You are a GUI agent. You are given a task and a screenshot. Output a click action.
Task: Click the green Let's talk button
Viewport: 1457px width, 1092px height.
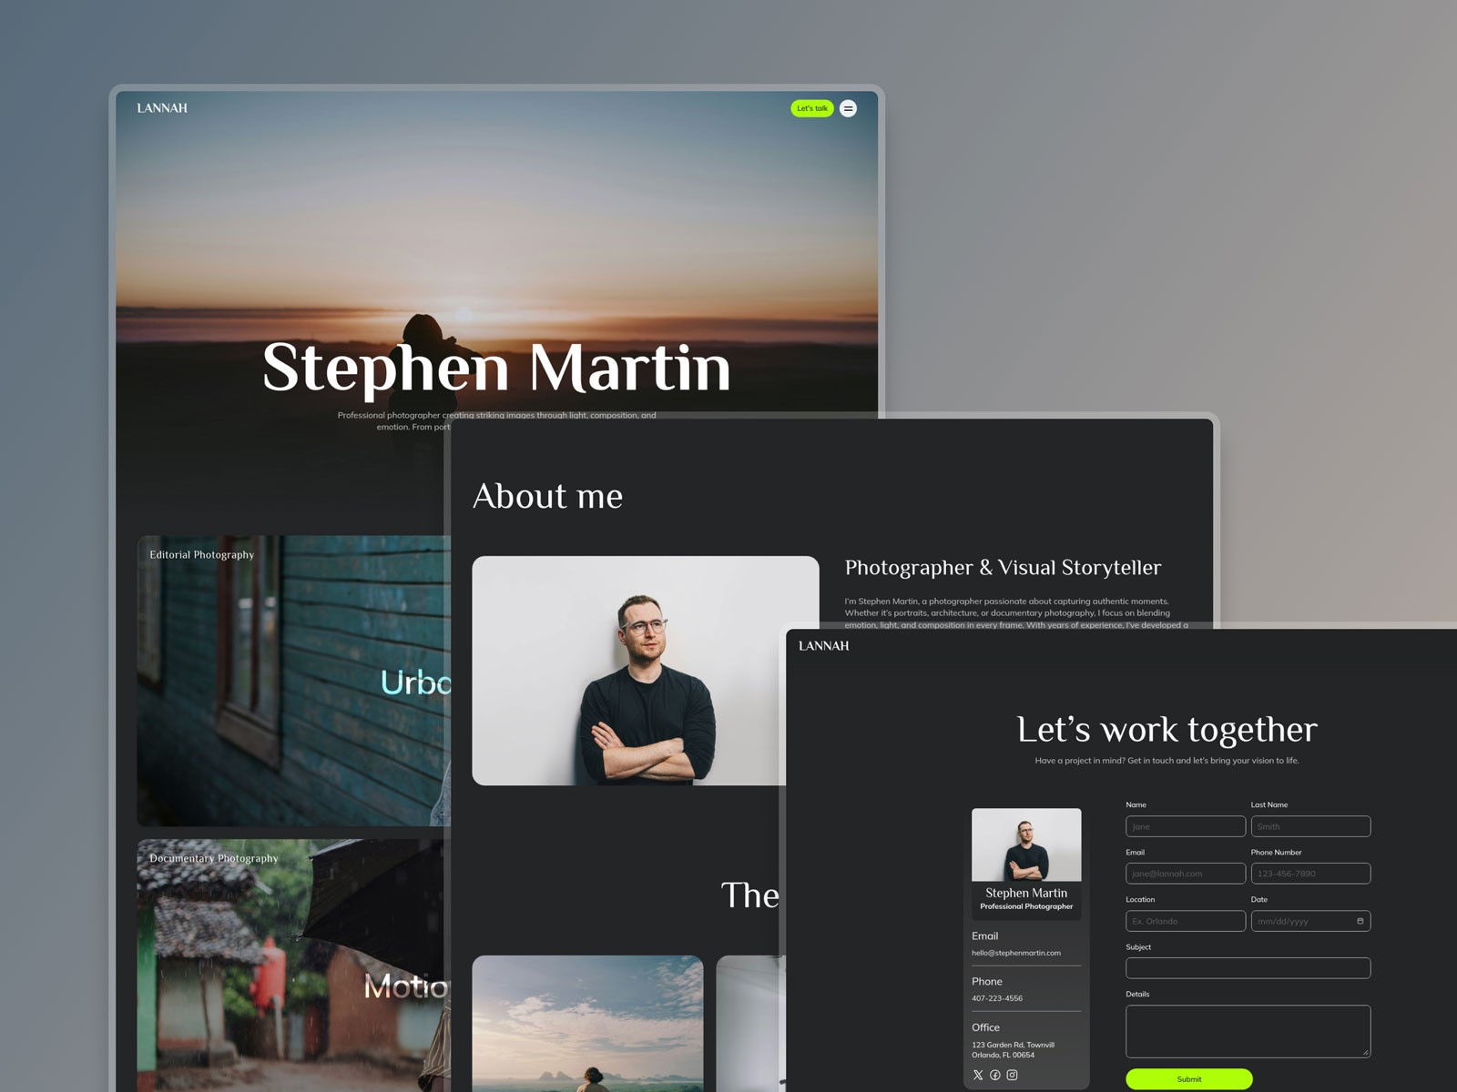click(812, 108)
